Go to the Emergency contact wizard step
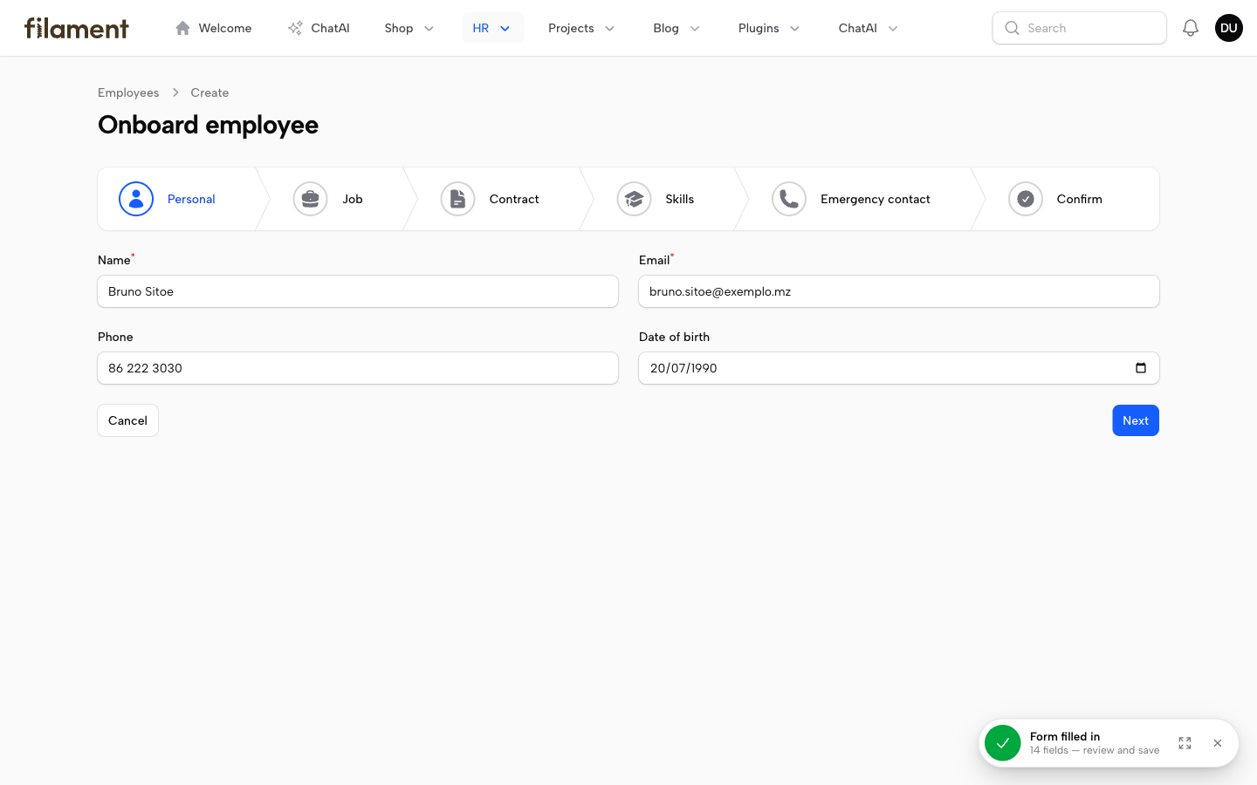1257x785 pixels. [x=853, y=199]
